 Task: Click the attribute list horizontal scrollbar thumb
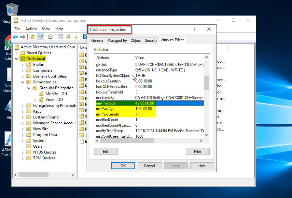[127, 141]
